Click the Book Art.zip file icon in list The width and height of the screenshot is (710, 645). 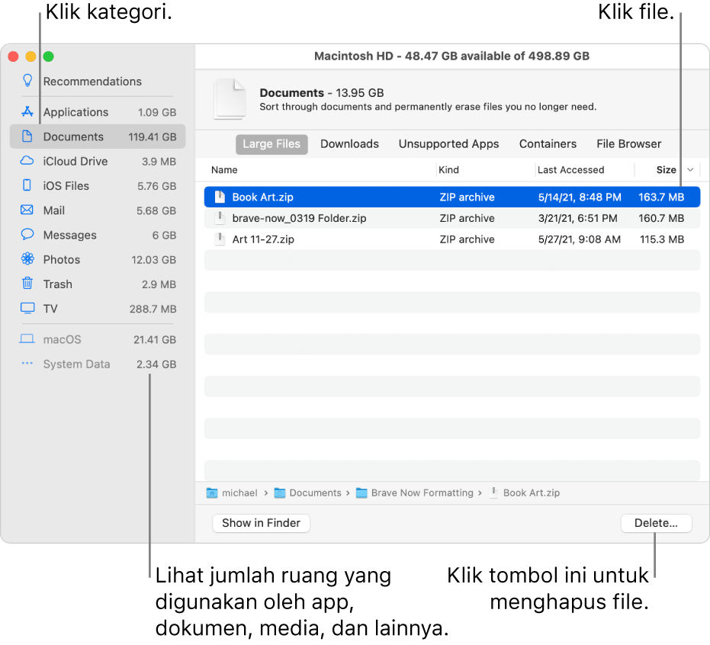click(220, 197)
